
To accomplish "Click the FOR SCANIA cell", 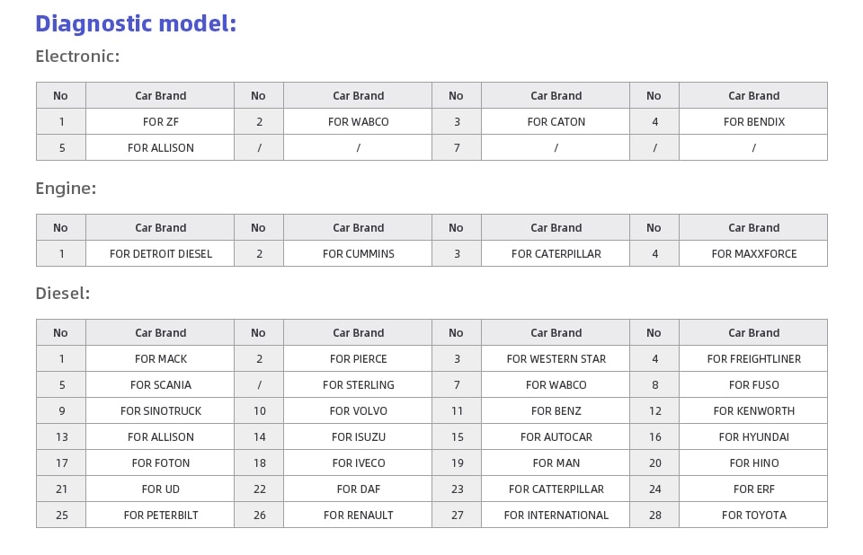I will click(x=160, y=384).
